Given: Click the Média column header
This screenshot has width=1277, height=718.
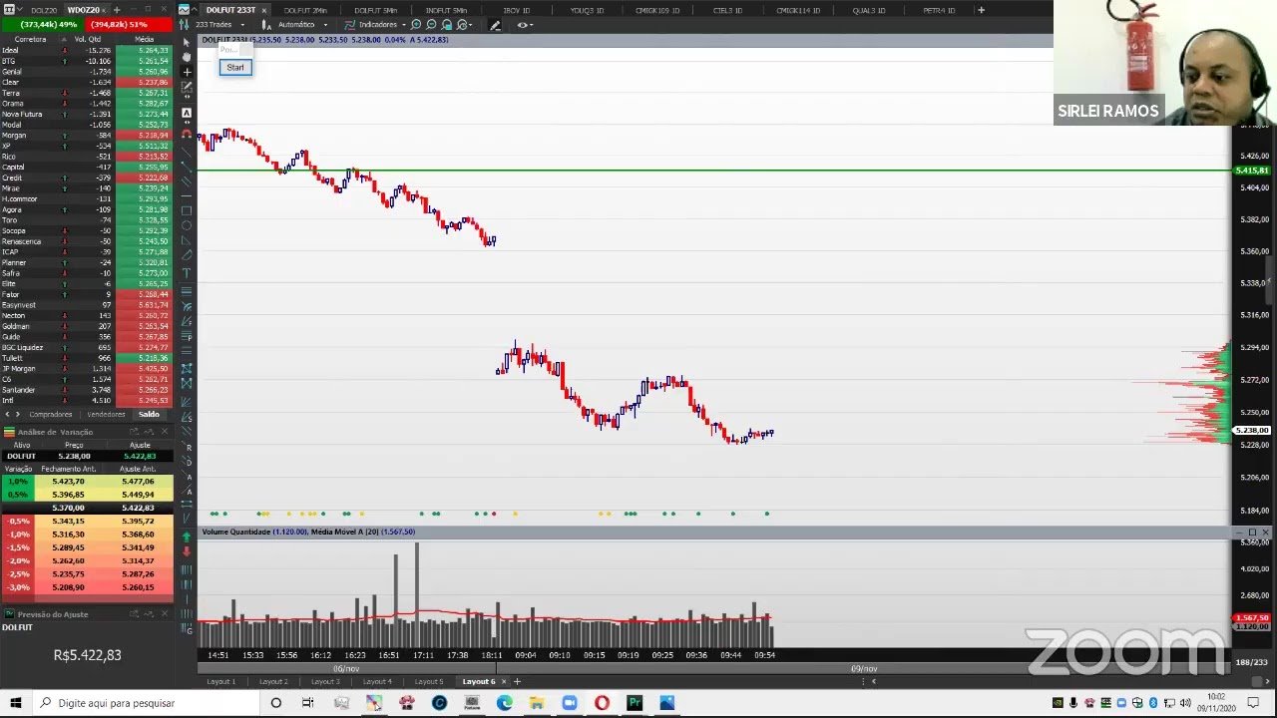Looking at the screenshot, I should (144, 39).
